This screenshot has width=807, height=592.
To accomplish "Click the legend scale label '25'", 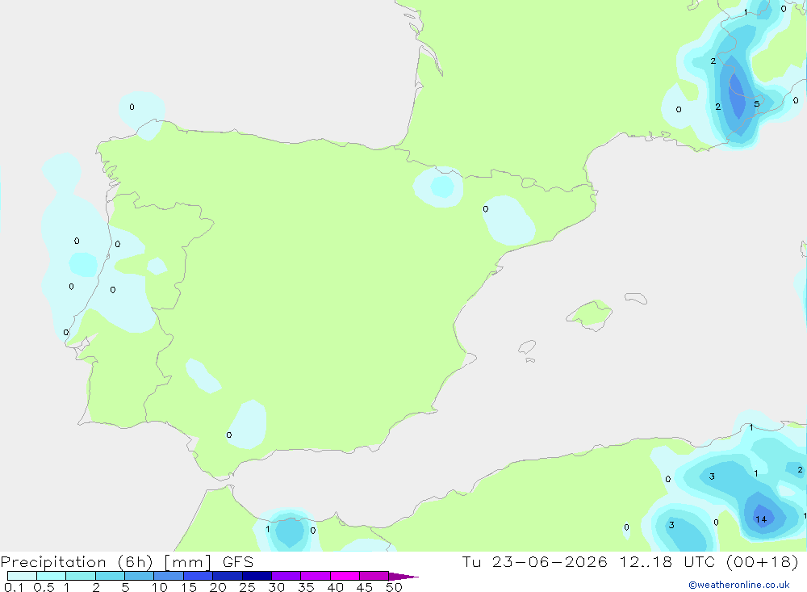I will pos(247,587).
